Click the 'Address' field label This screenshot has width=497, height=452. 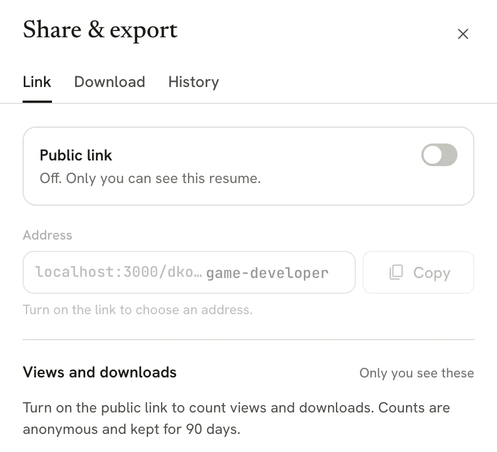click(x=47, y=235)
